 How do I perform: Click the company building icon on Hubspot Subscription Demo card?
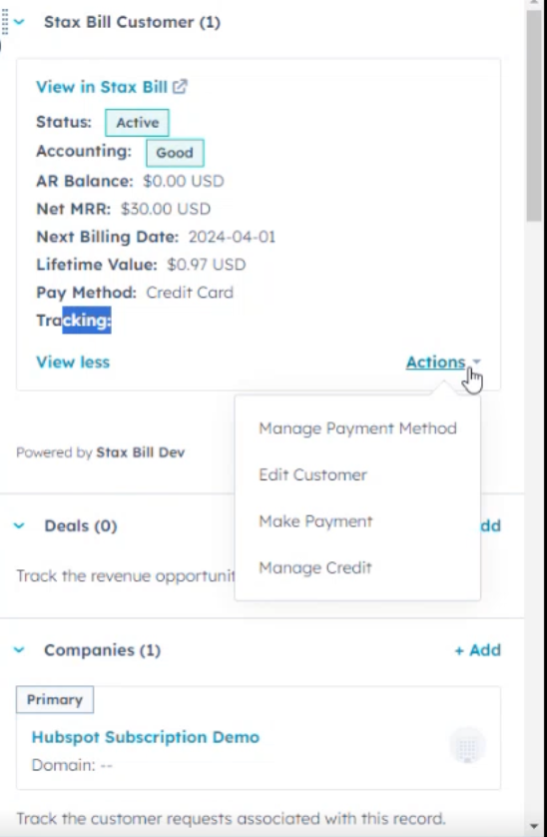coord(467,746)
